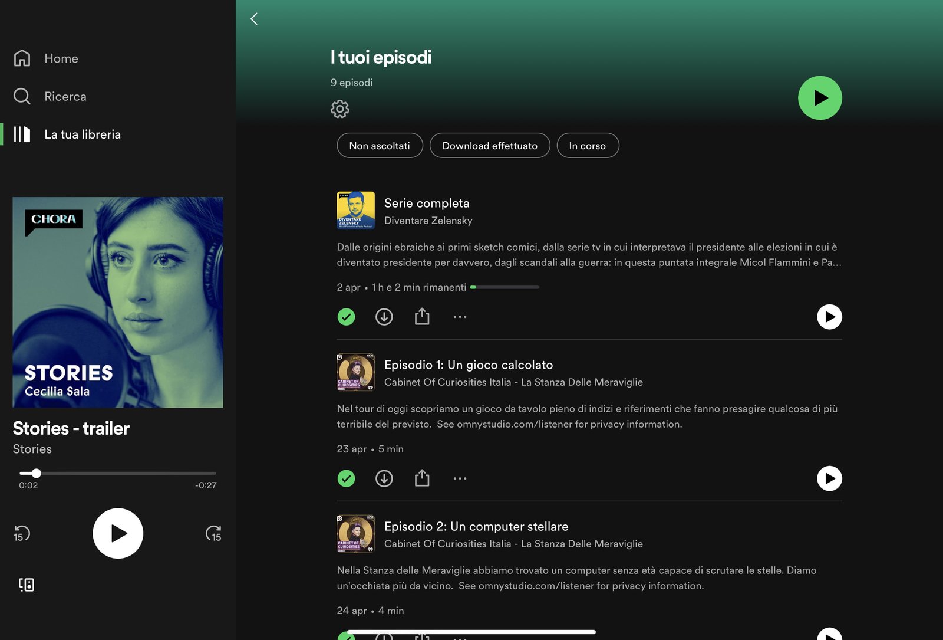Download Episodio 1: Un gioco calcolato
Viewport: 943px width, 640px height.
click(384, 478)
